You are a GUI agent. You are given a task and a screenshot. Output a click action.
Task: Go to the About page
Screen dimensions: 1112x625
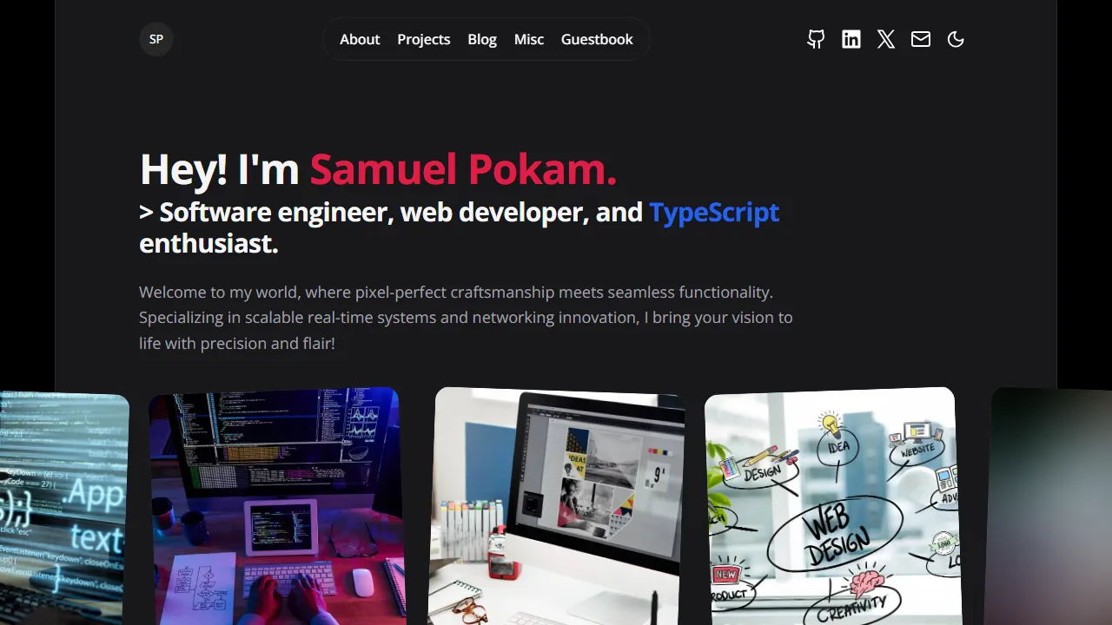click(360, 39)
